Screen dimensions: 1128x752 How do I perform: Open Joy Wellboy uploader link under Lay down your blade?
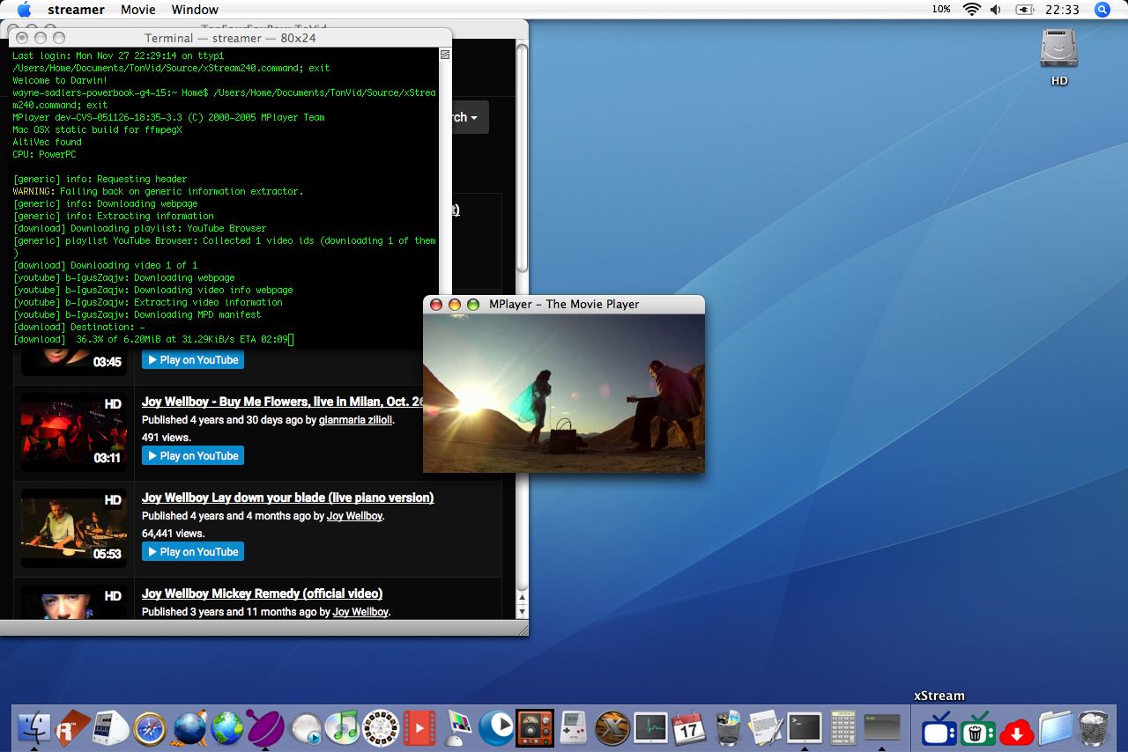pos(354,516)
